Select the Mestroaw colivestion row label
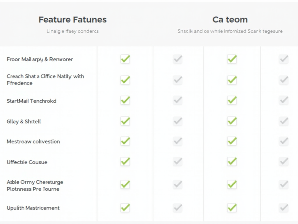 pos(33,142)
